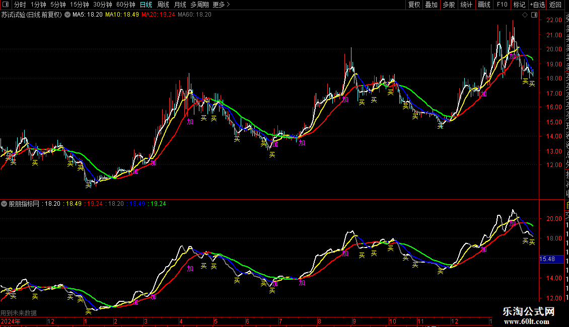
Task: Click month 6 on the time axis
Action: pyautogui.click(x=247, y=321)
